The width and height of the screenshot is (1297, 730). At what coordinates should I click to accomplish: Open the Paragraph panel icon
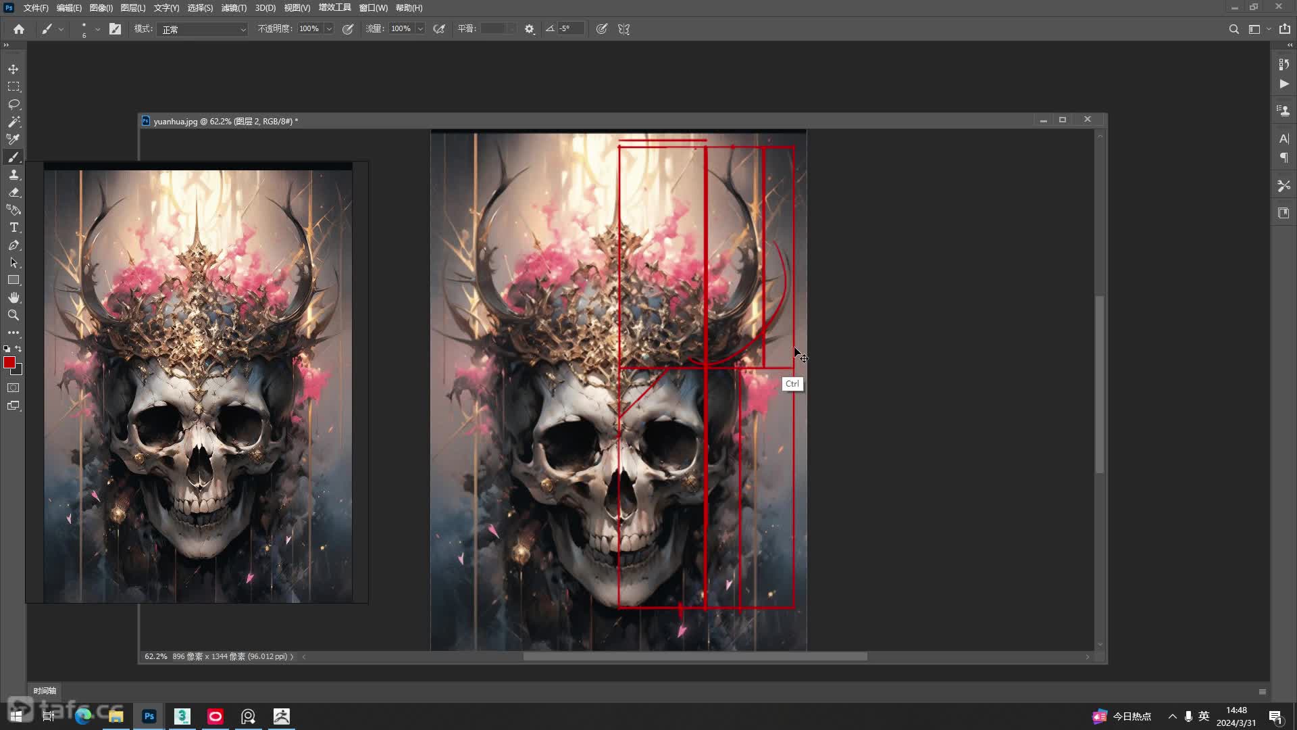tap(1283, 157)
